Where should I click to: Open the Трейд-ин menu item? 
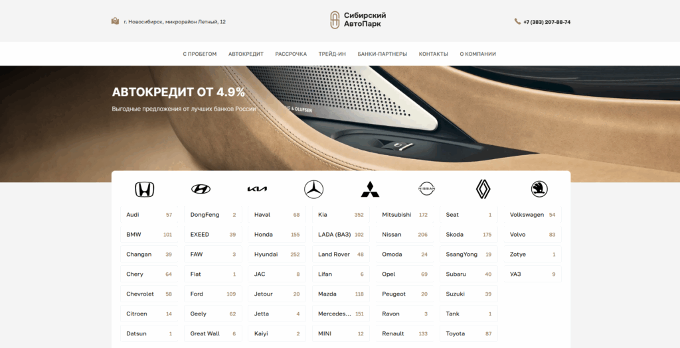pos(332,54)
